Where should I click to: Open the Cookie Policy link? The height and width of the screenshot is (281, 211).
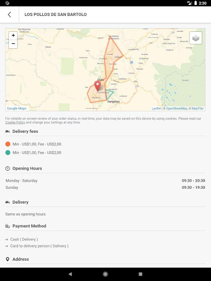pos(15,122)
